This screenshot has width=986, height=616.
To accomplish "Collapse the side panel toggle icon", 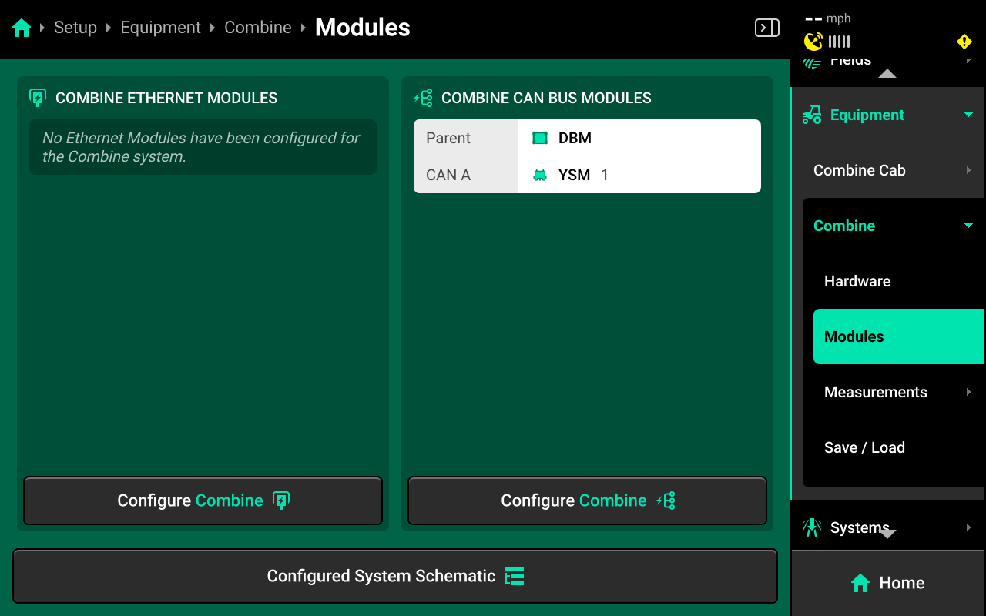I will click(766, 28).
